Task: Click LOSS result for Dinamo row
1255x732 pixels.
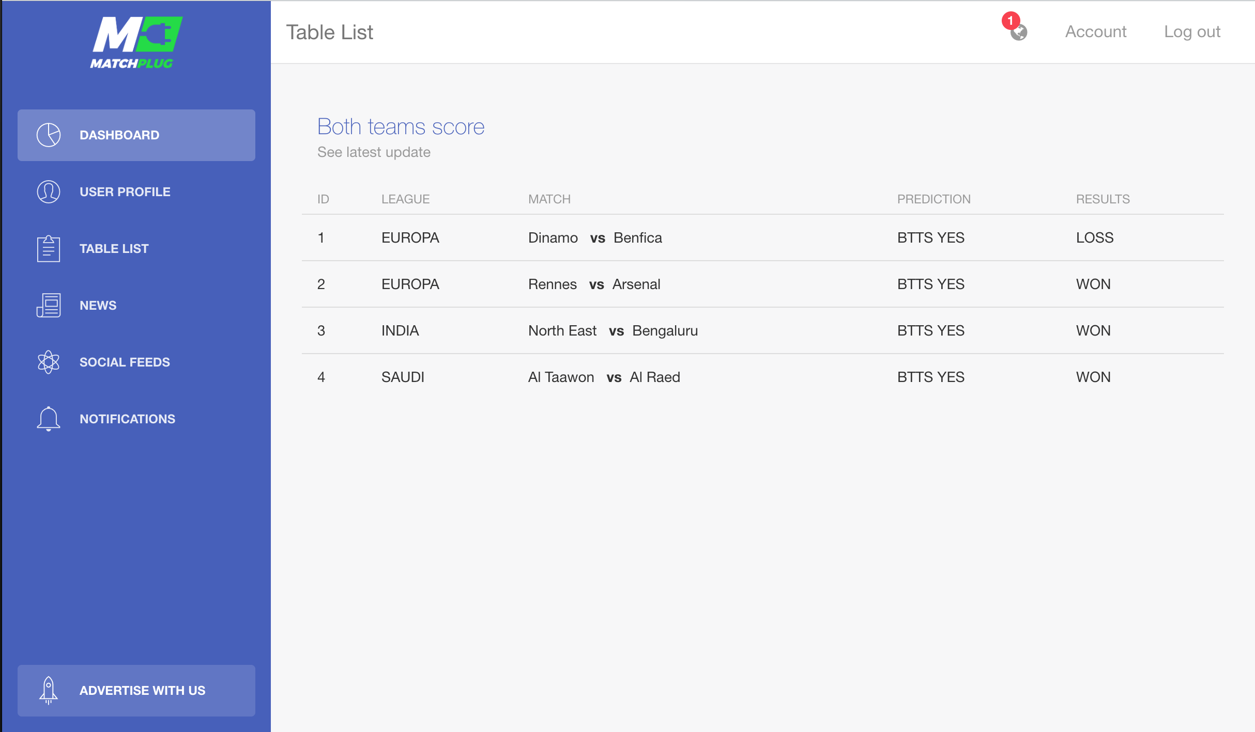Action: coord(1095,238)
